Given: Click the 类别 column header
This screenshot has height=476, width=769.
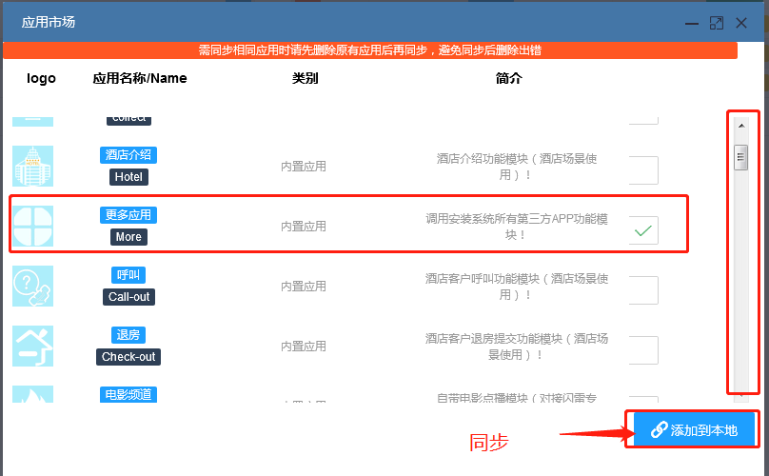Looking at the screenshot, I should (306, 78).
